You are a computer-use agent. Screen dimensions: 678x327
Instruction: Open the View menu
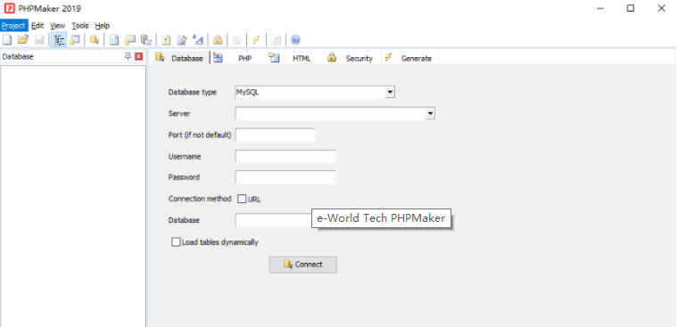pyautogui.click(x=57, y=26)
